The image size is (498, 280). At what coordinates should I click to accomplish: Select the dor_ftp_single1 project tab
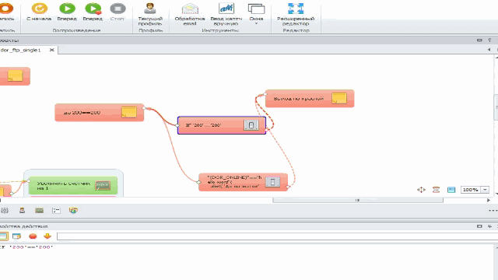(21, 50)
